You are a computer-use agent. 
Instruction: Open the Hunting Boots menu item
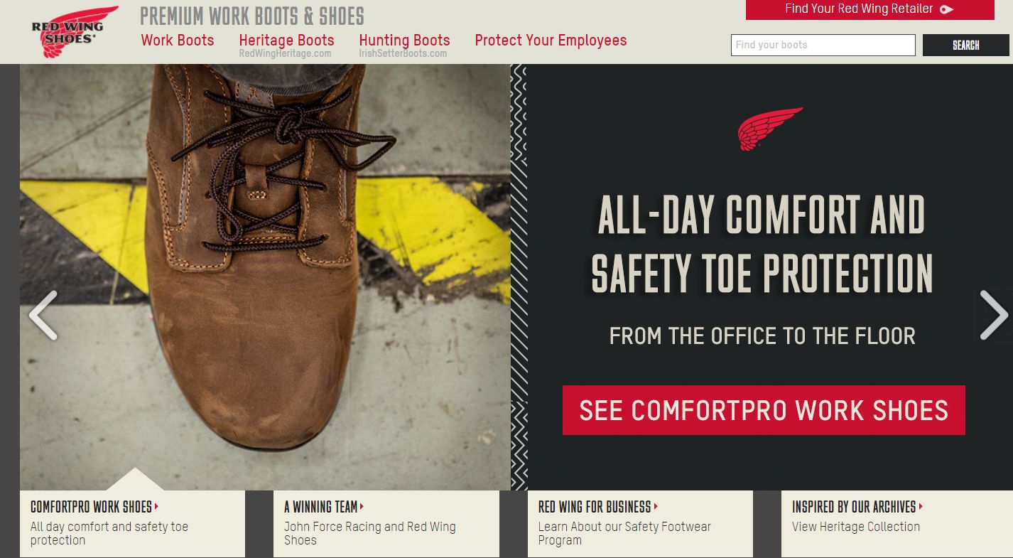point(404,41)
